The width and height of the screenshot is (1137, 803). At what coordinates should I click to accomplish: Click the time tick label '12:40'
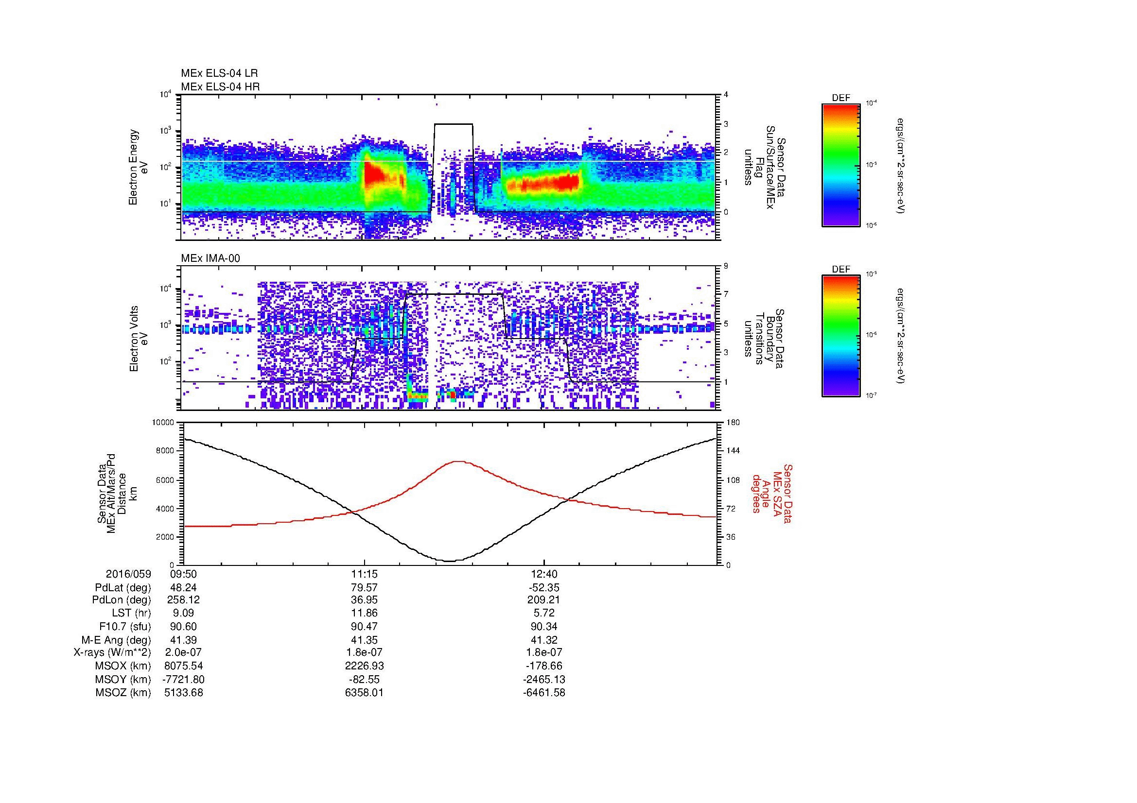point(544,574)
